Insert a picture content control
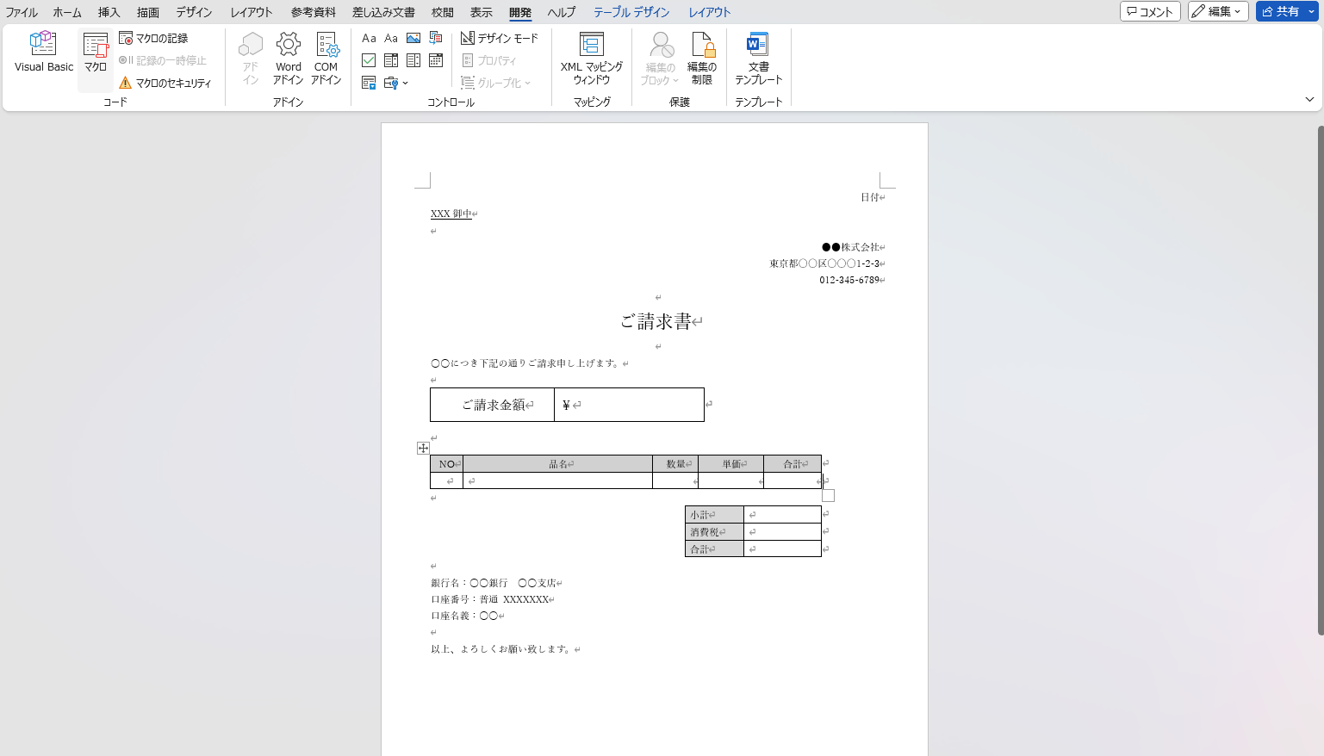This screenshot has height=756, width=1324. click(x=413, y=37)
